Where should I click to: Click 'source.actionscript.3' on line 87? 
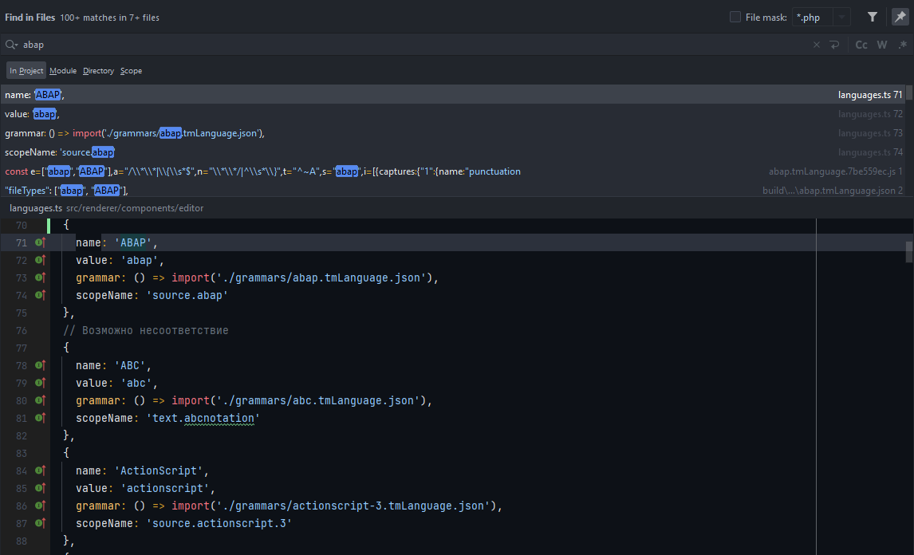(219, 523)
